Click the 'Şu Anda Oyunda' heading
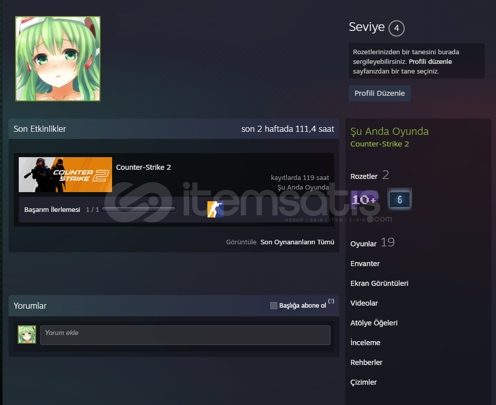Image resolution: width=496 pixels, height=405 pixels. tap(389, 131)
